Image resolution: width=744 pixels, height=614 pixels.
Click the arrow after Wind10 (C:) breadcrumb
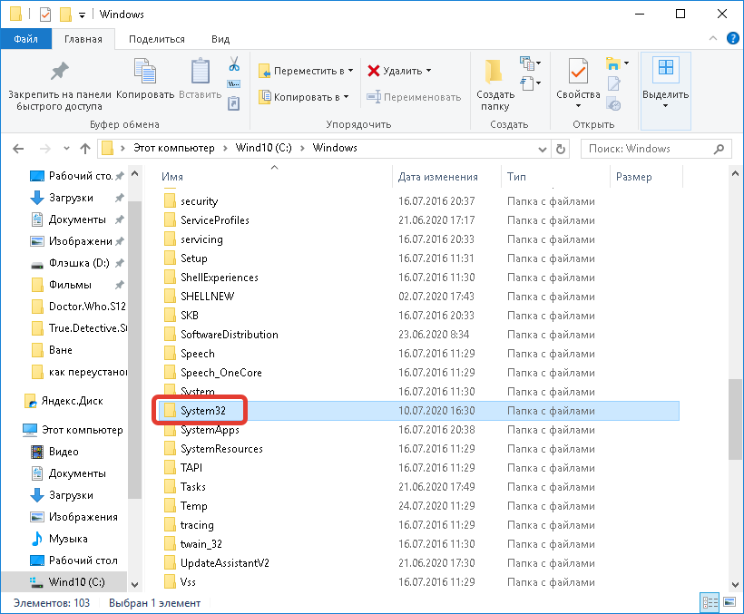pos(302,148)
